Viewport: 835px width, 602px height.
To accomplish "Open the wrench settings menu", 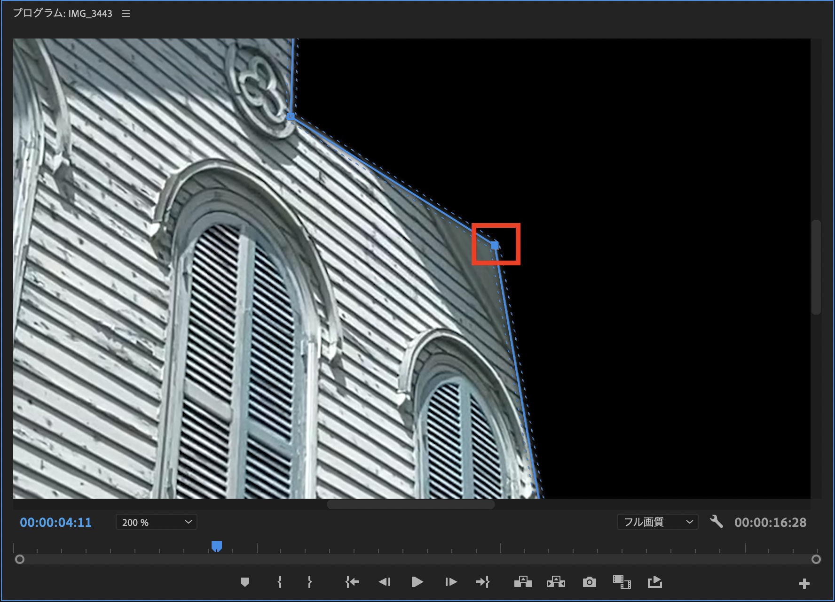I will pyautogui.click(x=717, y=522).
